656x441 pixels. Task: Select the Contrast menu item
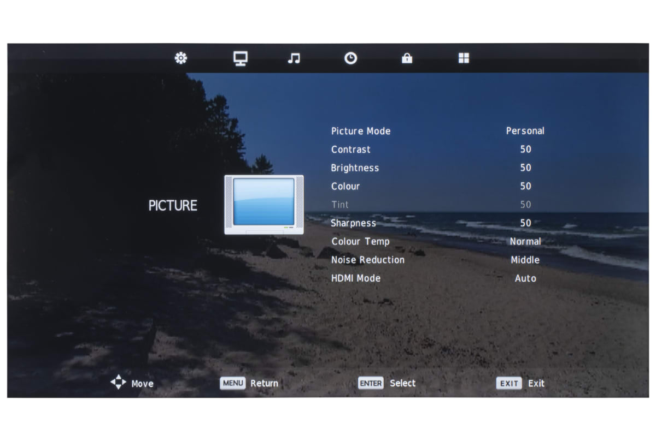[351, 150]
